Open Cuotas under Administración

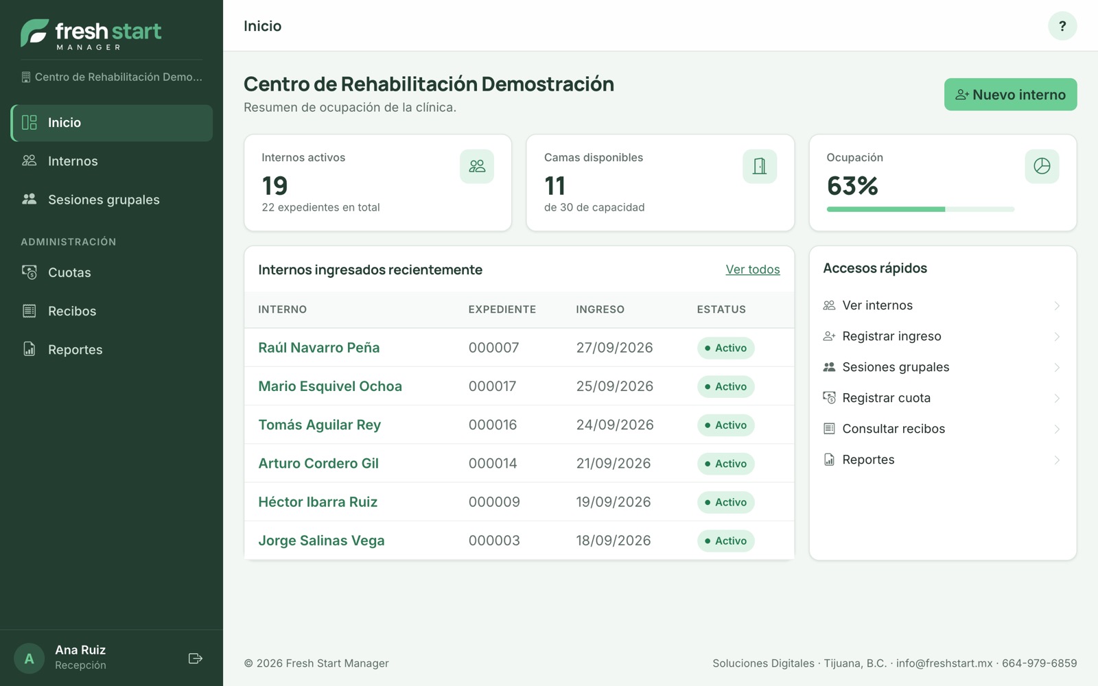(x=112, y=272)
